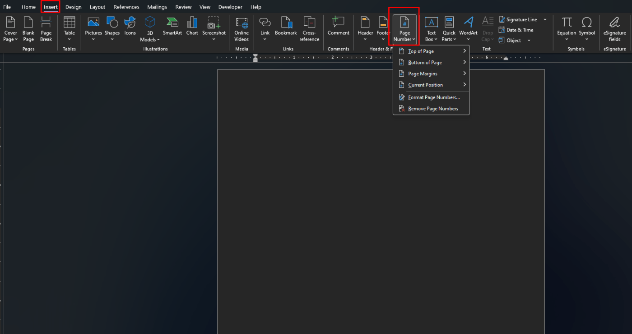Insert a SmartArt graphic
The height and width of the screenshot is (334, 632).
click(x=172, y=27)
